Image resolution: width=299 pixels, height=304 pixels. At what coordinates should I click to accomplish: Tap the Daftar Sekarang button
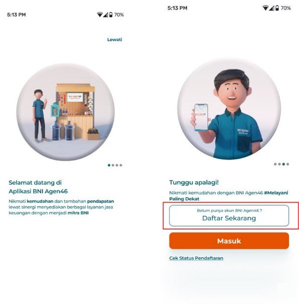[229, 216]
